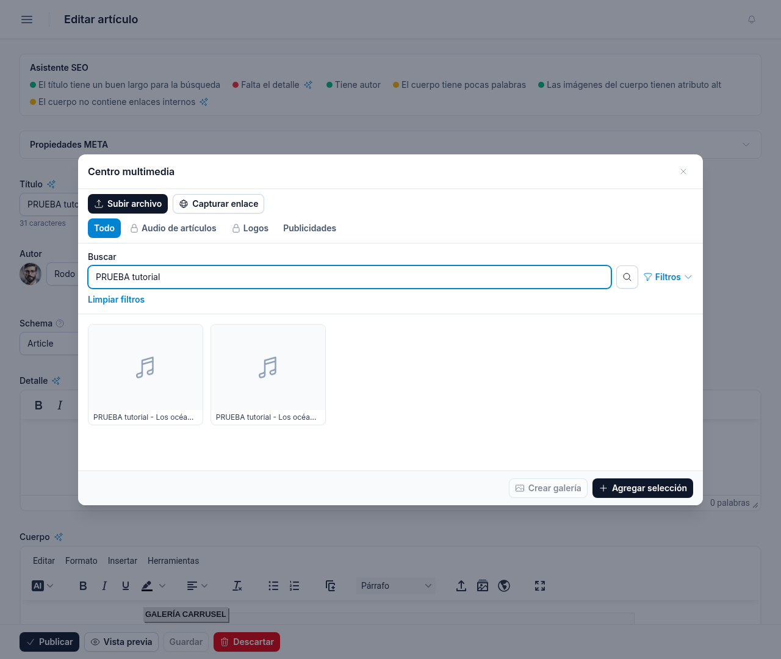Viewport: 781px width, 659px height.
Task: Open the Insertar menu in Cuerpo editor
Action: point(123,561)
